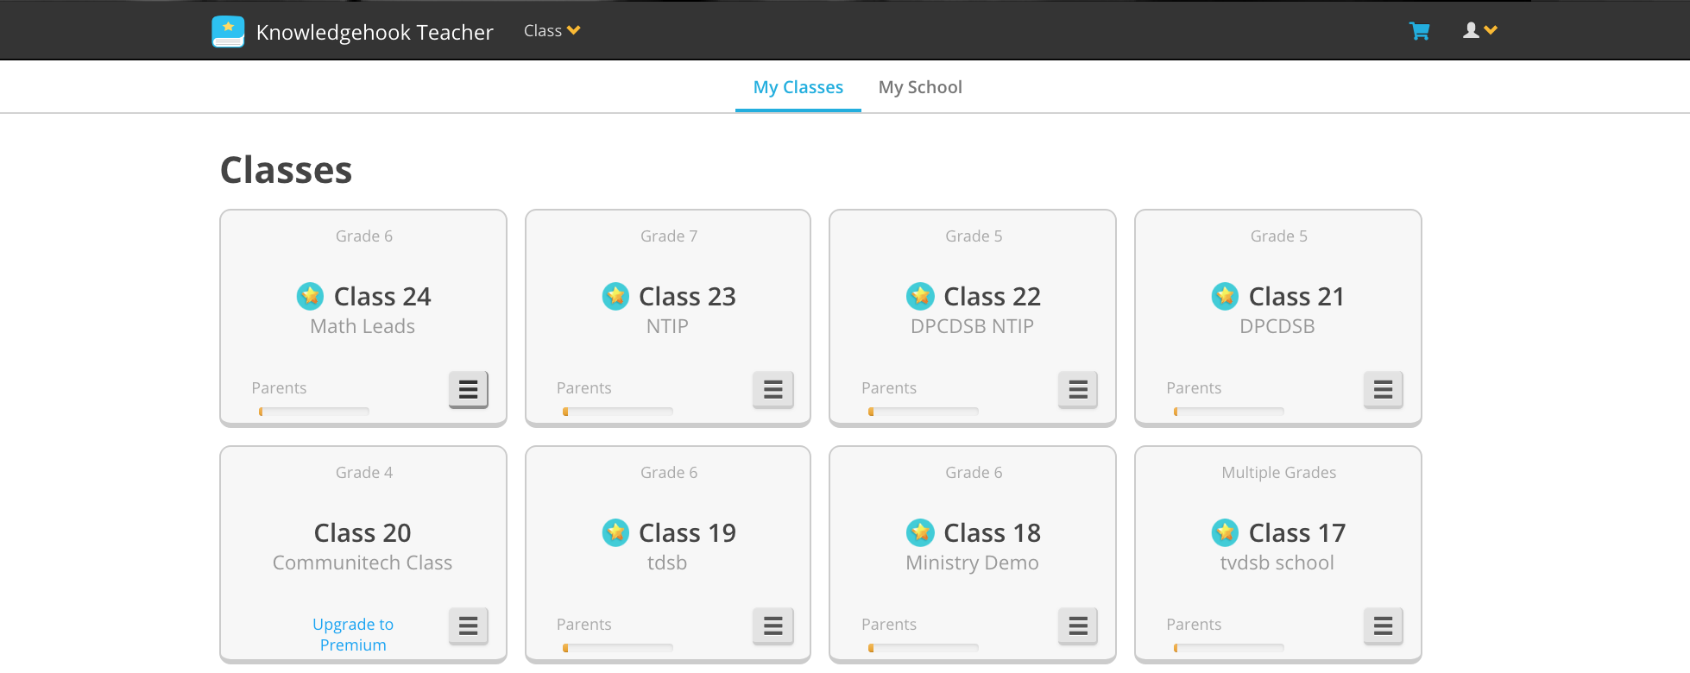The image size is (1690, 673).
Task: Open the hamburger menu on Class 24
Action: point(469,389)
